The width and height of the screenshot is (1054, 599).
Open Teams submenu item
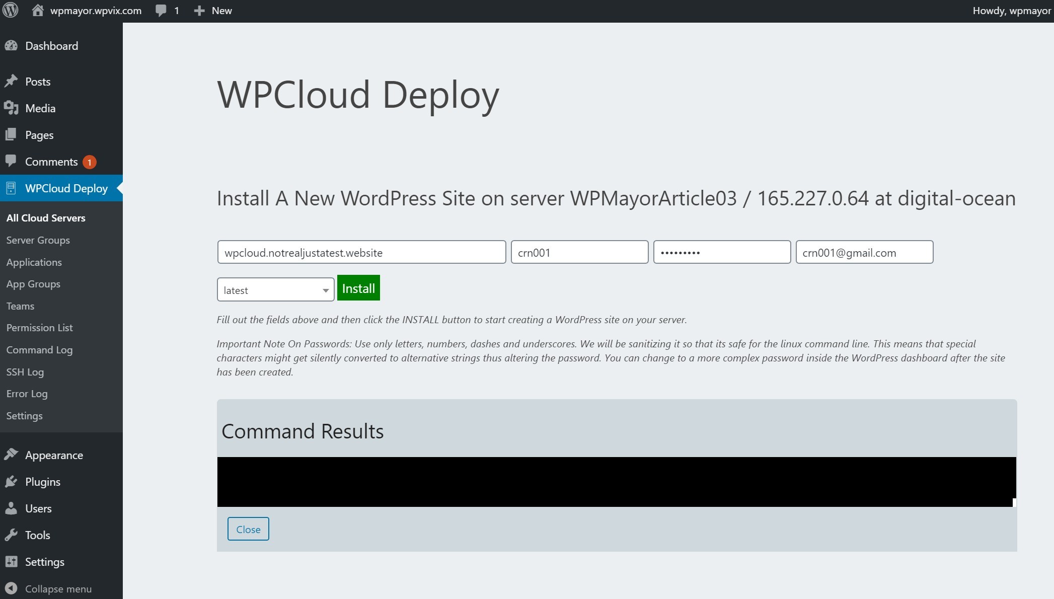tap(20, 306)
